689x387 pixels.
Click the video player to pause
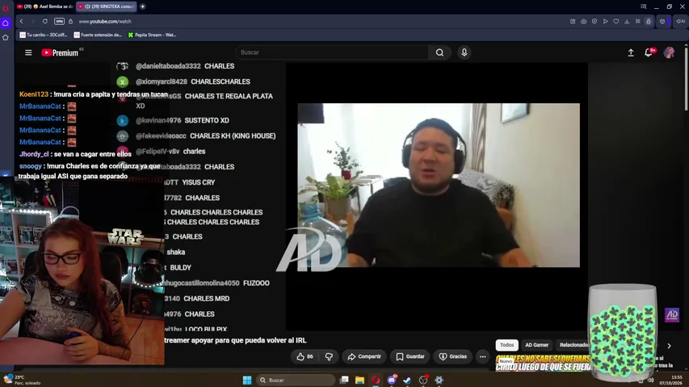tap(439, 185)
